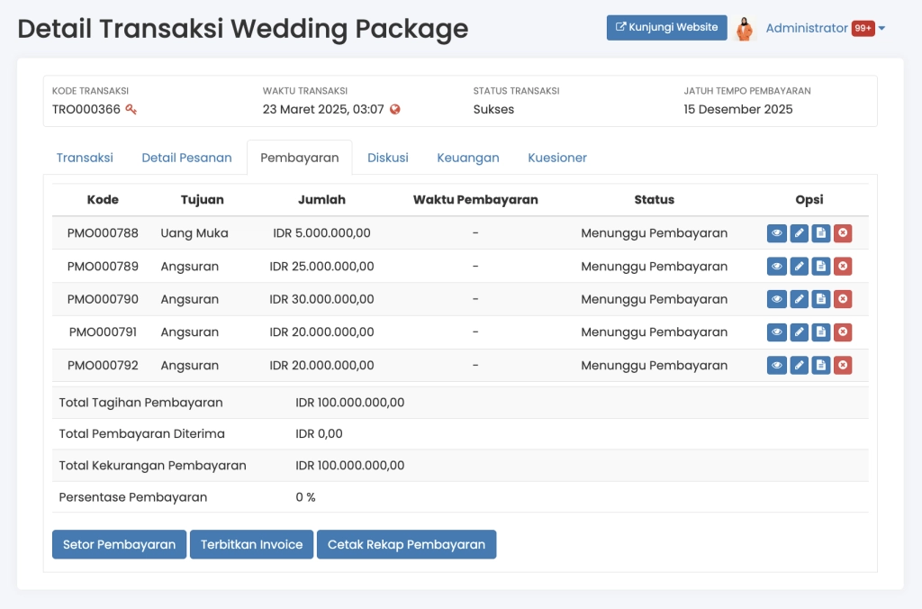922x609 pixels.
Task: Click Cetak Rekap Pembayaran button
Action: pos(406,544)
